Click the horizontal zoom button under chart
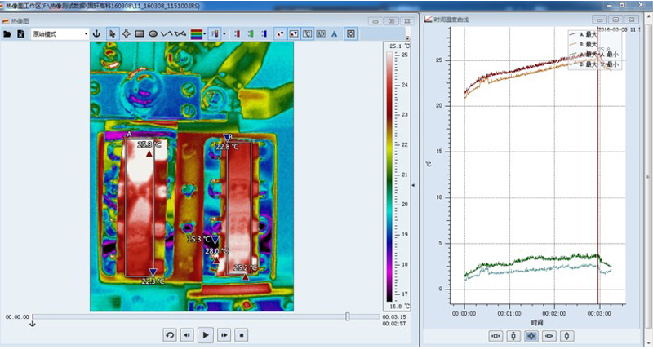The width and height of the screenshot is (653, 349). click(495, 336)
